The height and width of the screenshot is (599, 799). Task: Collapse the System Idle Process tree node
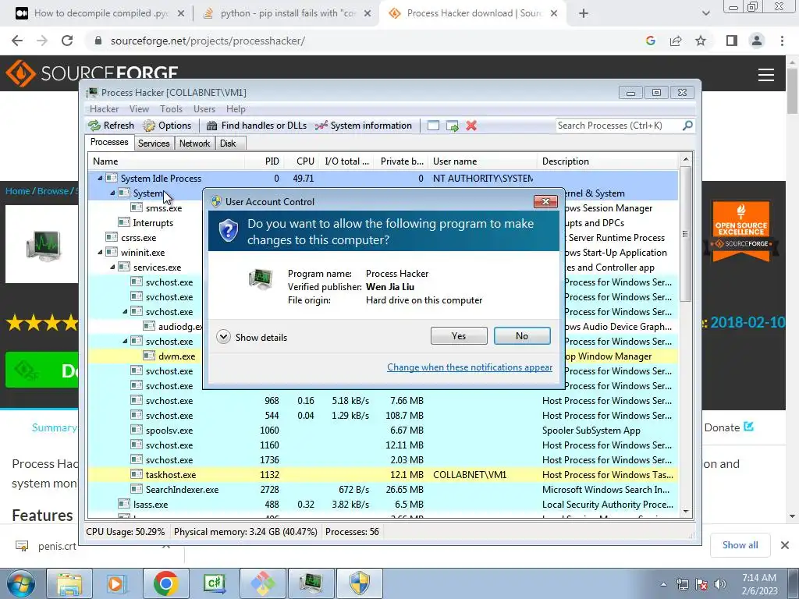(100, 179)
